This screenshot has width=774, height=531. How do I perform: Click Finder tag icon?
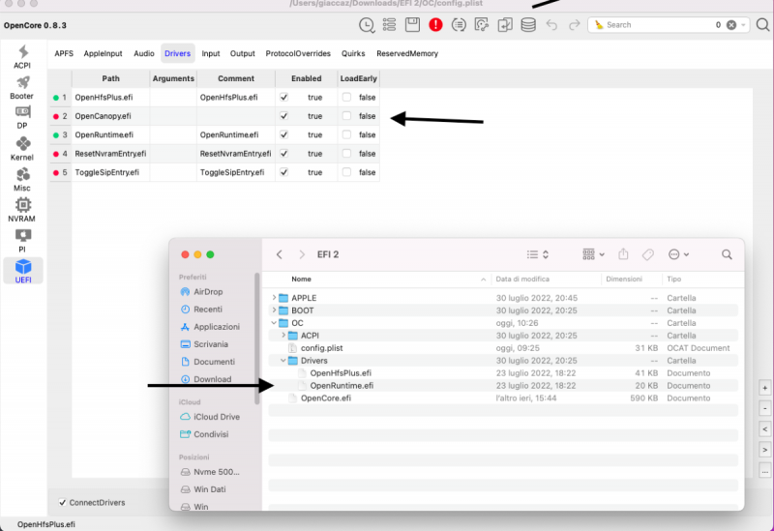click(x=647, y=254)
